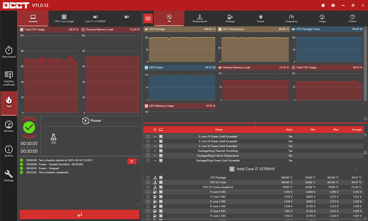Open the Monitor gauge section
The width and height of the screenshot is (368, 221).
coord(9,127)
